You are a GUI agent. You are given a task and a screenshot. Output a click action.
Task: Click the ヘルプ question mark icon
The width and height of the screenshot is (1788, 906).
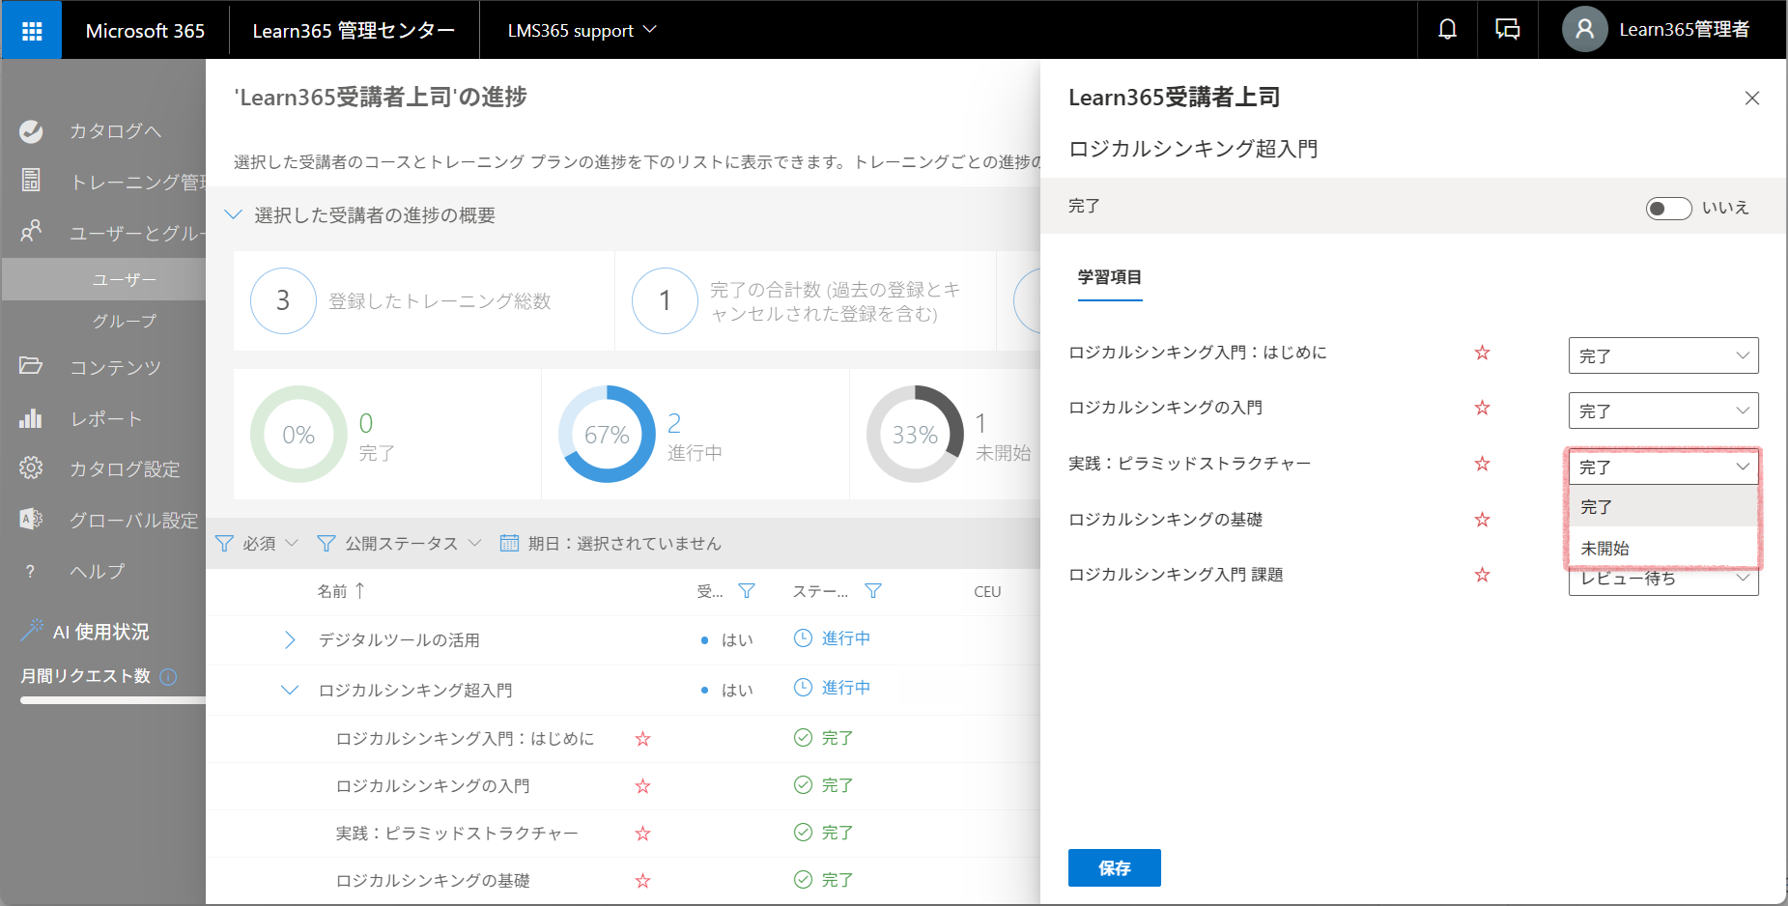point(31,571)
